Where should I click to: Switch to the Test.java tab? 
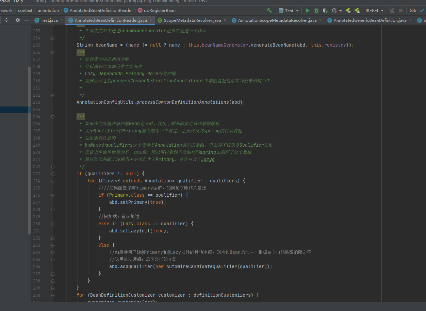coord(49,20)
